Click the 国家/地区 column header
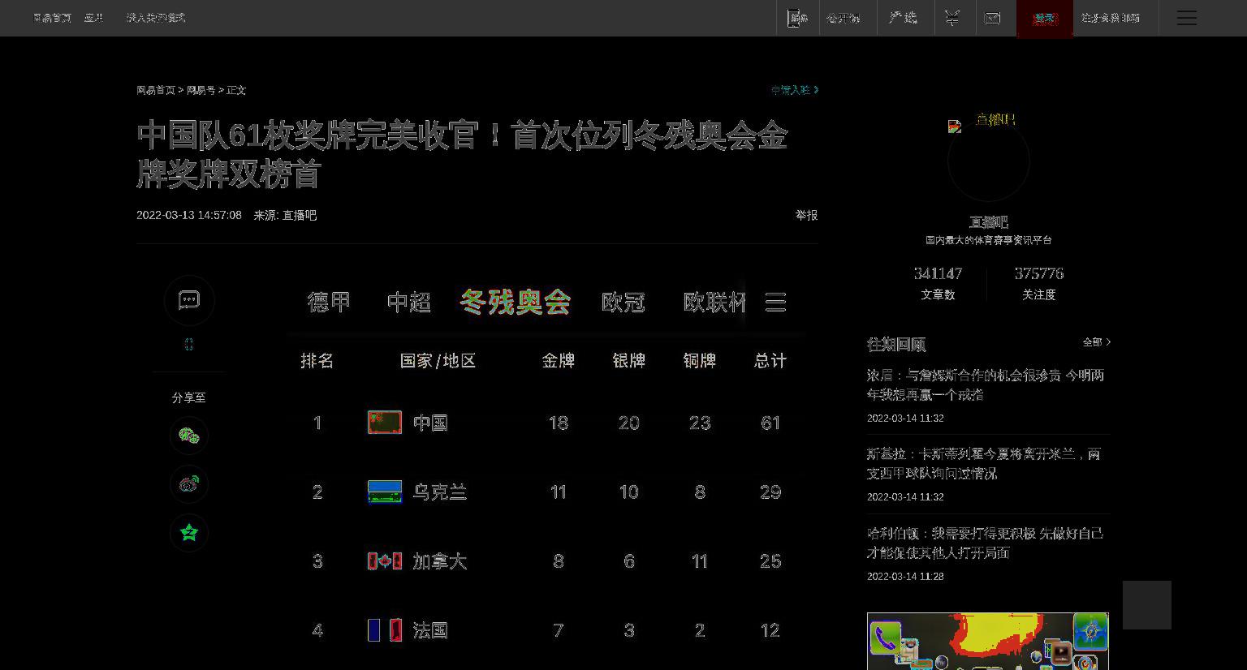 pyautogui.click(x=438, y=361)
